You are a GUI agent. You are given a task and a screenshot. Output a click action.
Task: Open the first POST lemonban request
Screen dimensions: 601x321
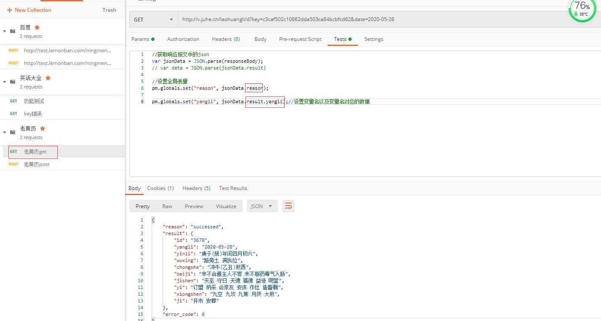click(62, 51)
